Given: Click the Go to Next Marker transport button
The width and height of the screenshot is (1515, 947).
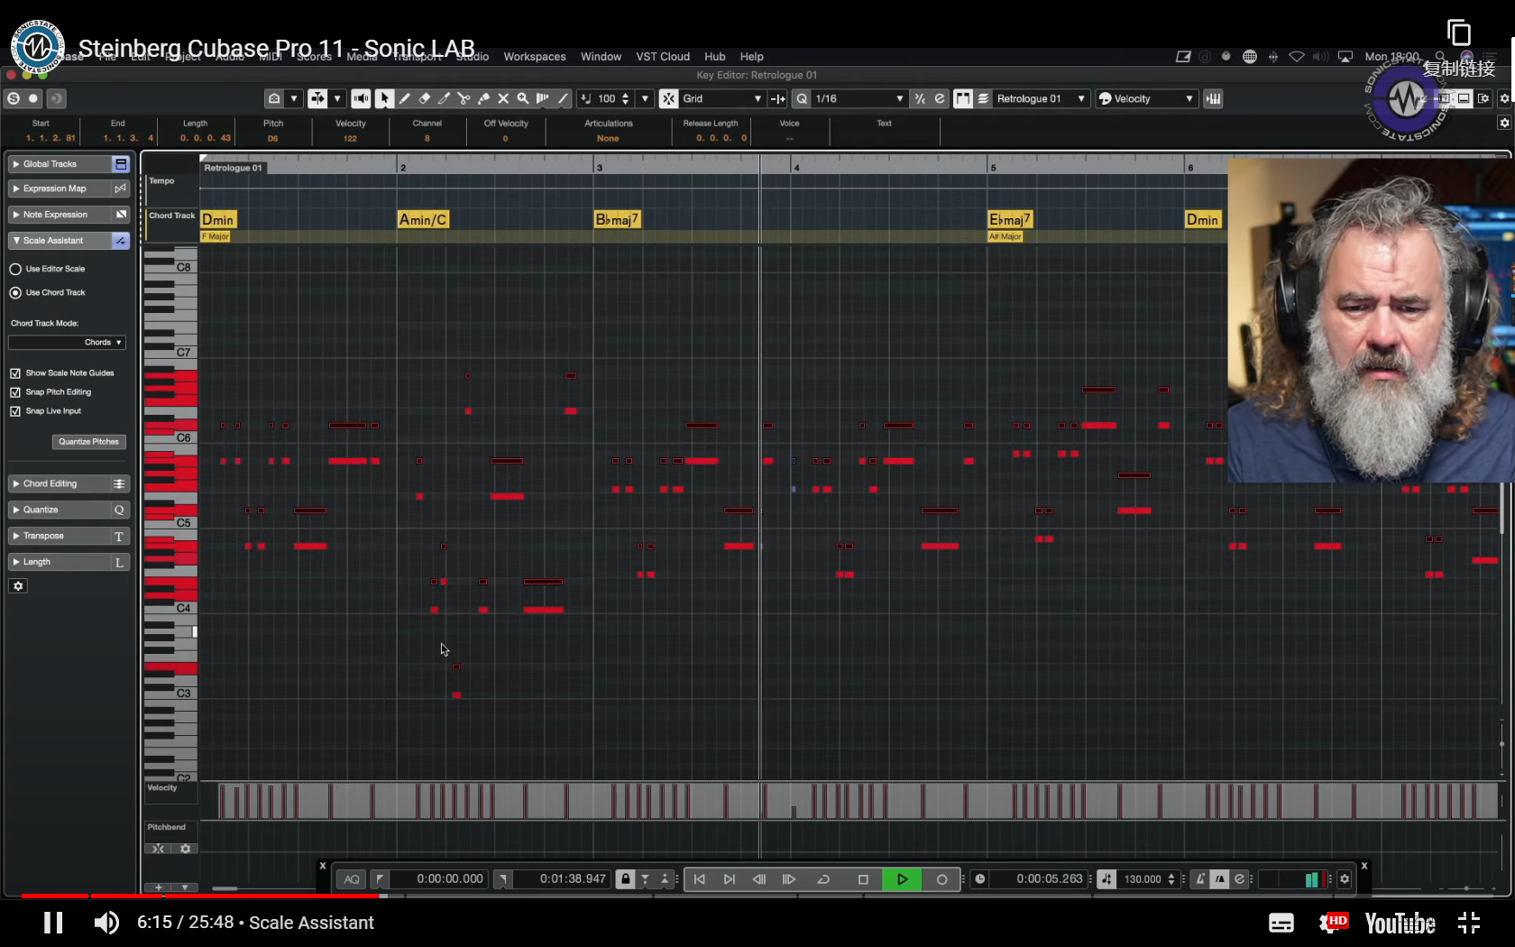Looking at the screenshot, I should pos(729,879).
